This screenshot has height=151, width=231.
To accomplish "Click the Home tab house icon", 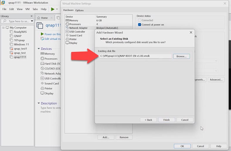I will click(39, 18).
